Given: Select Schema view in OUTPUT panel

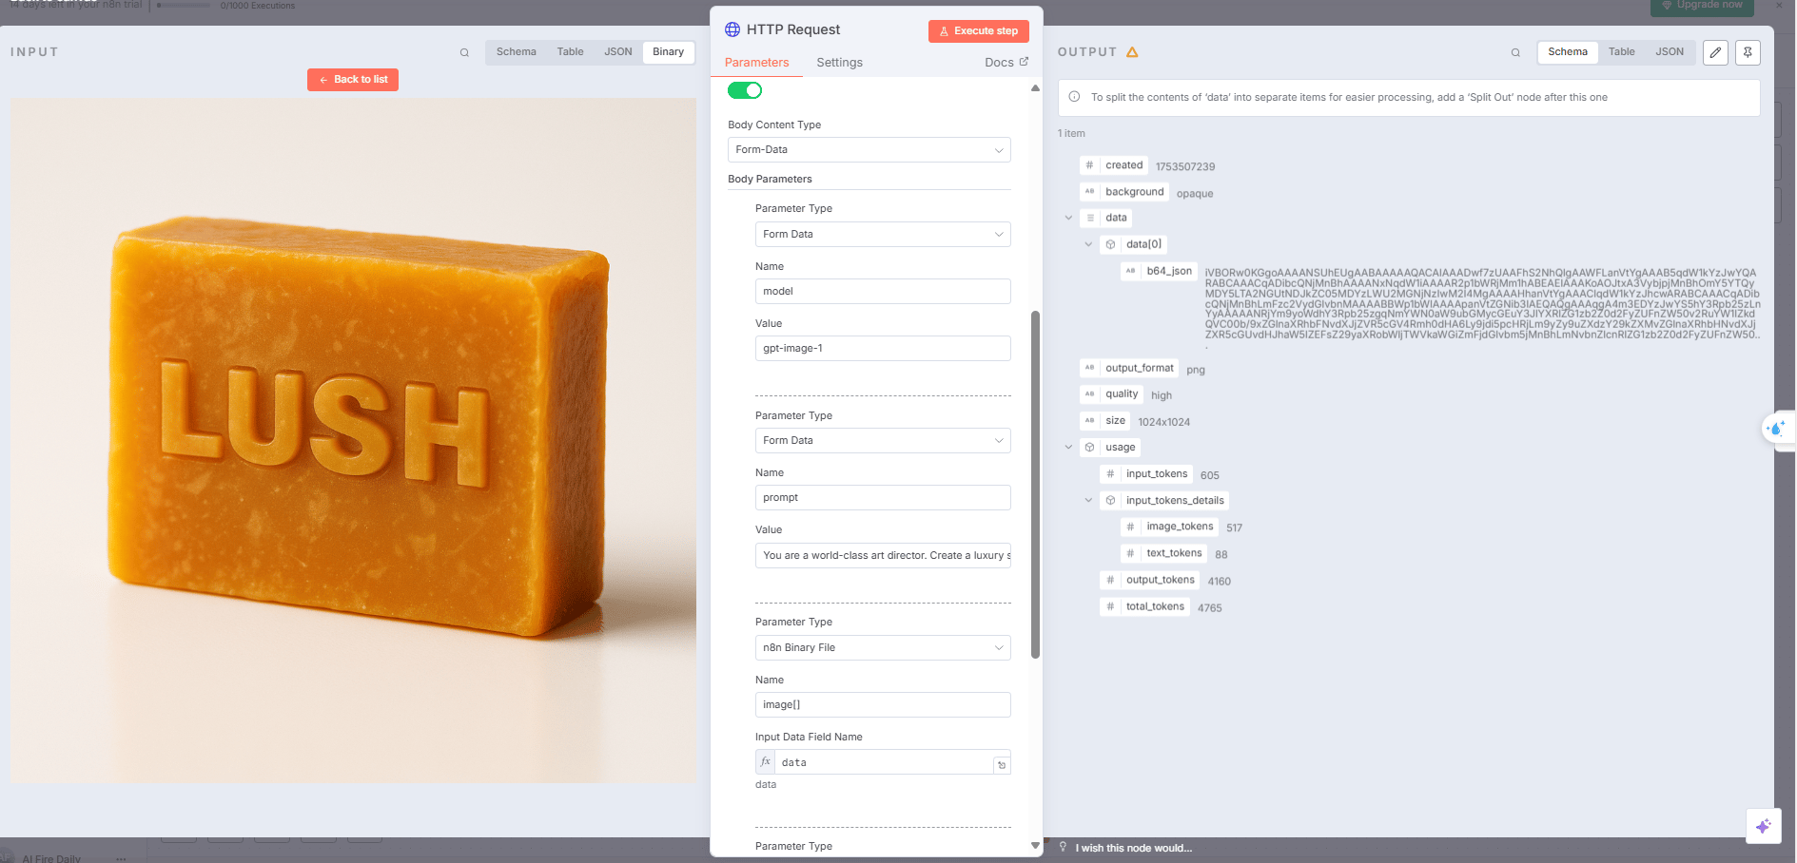Looking at the screenshot, I should 1567,52.
